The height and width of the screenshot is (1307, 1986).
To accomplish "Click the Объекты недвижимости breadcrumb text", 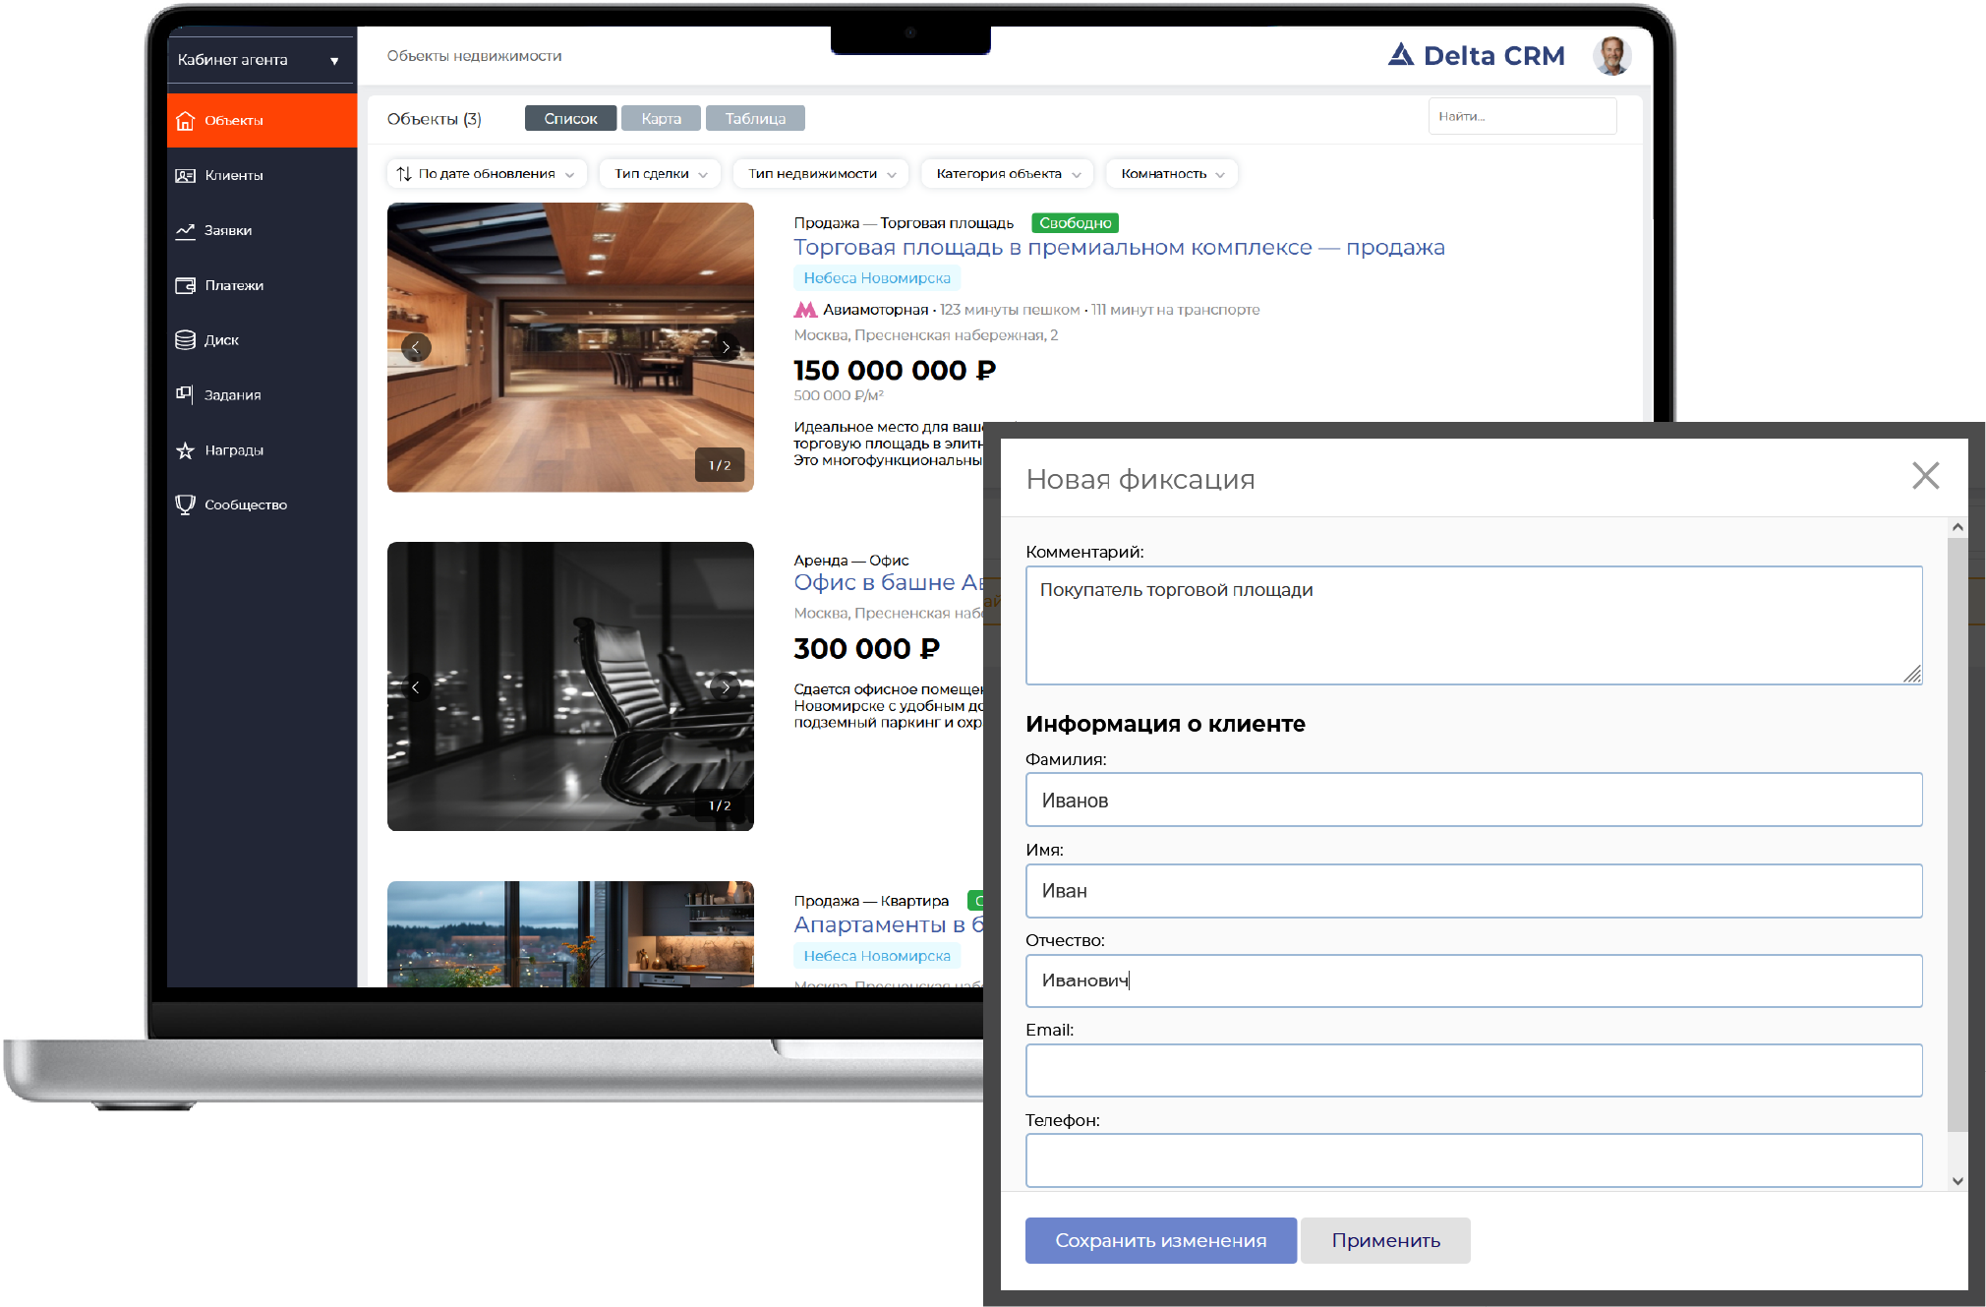I will (474, 56).
